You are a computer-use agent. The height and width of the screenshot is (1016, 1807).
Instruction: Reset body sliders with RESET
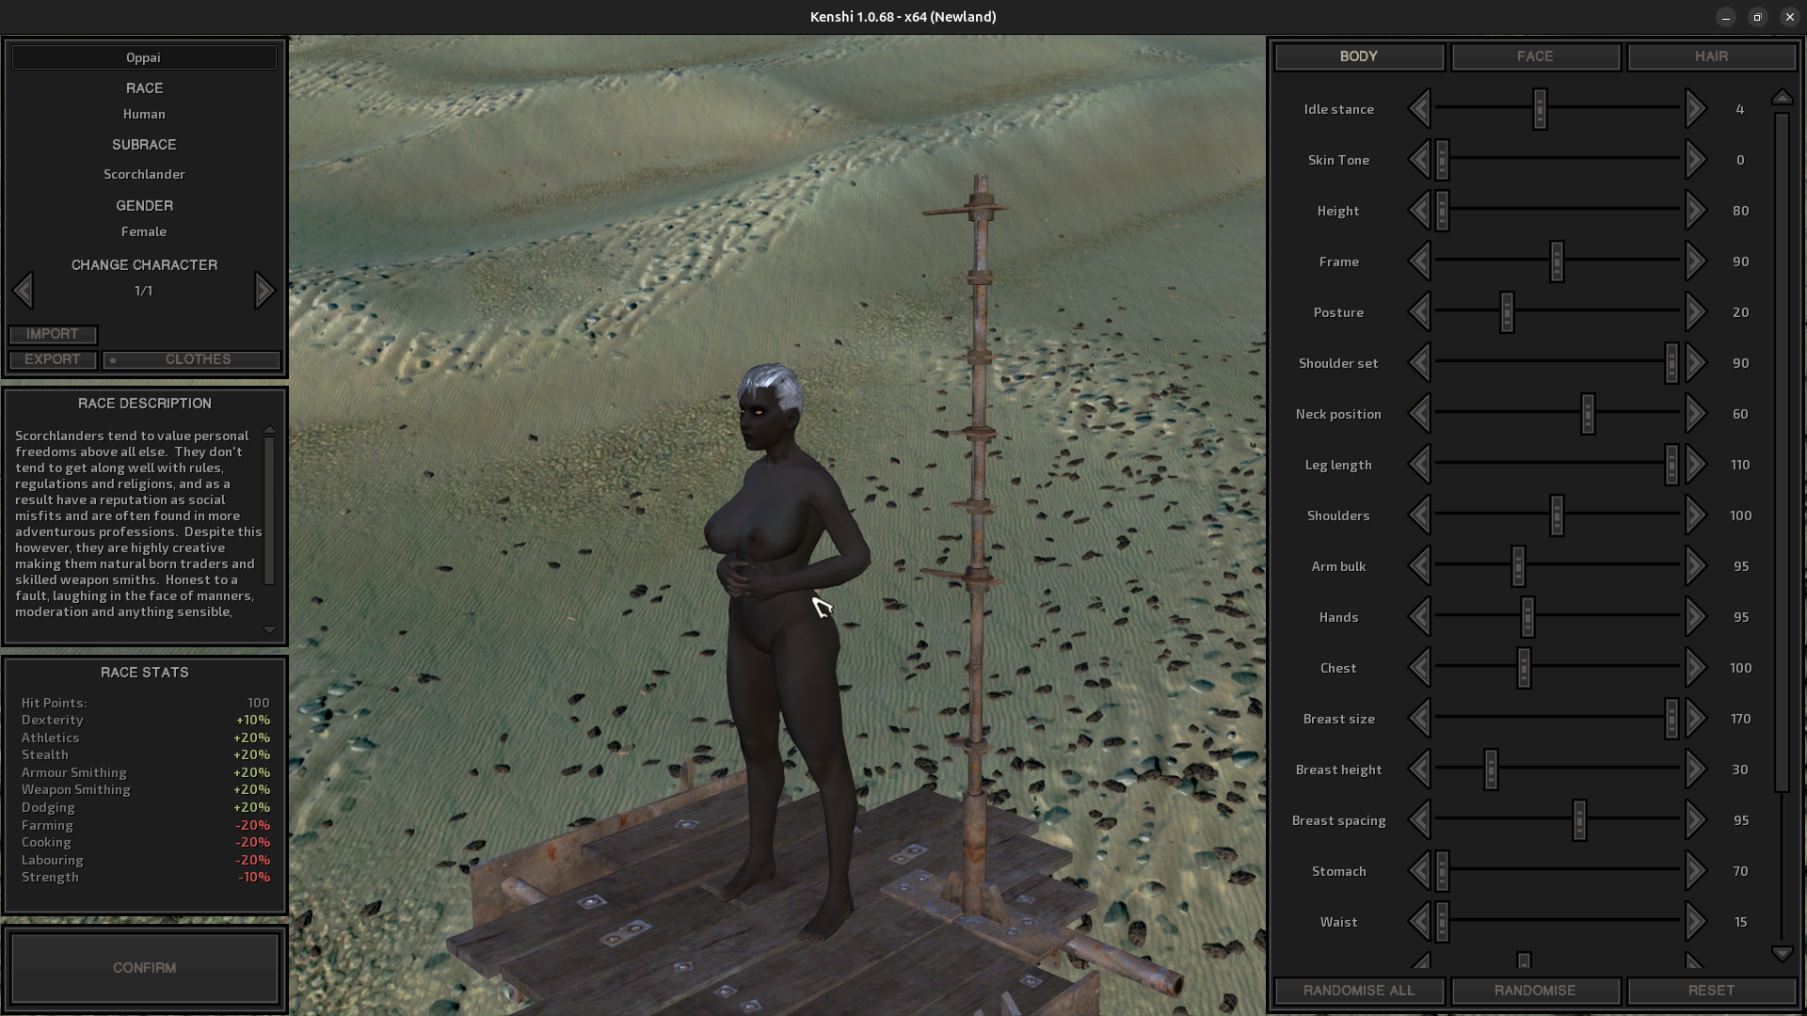click(1711, 991)
